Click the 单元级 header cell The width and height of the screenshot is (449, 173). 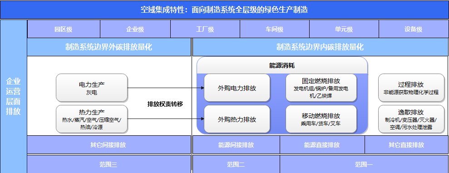point(344,29)
